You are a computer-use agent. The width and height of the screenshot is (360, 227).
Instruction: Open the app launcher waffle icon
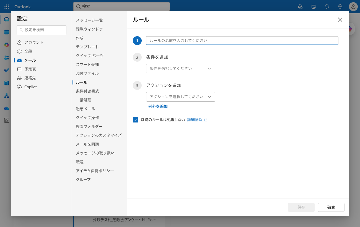click(x=7, y=7)
